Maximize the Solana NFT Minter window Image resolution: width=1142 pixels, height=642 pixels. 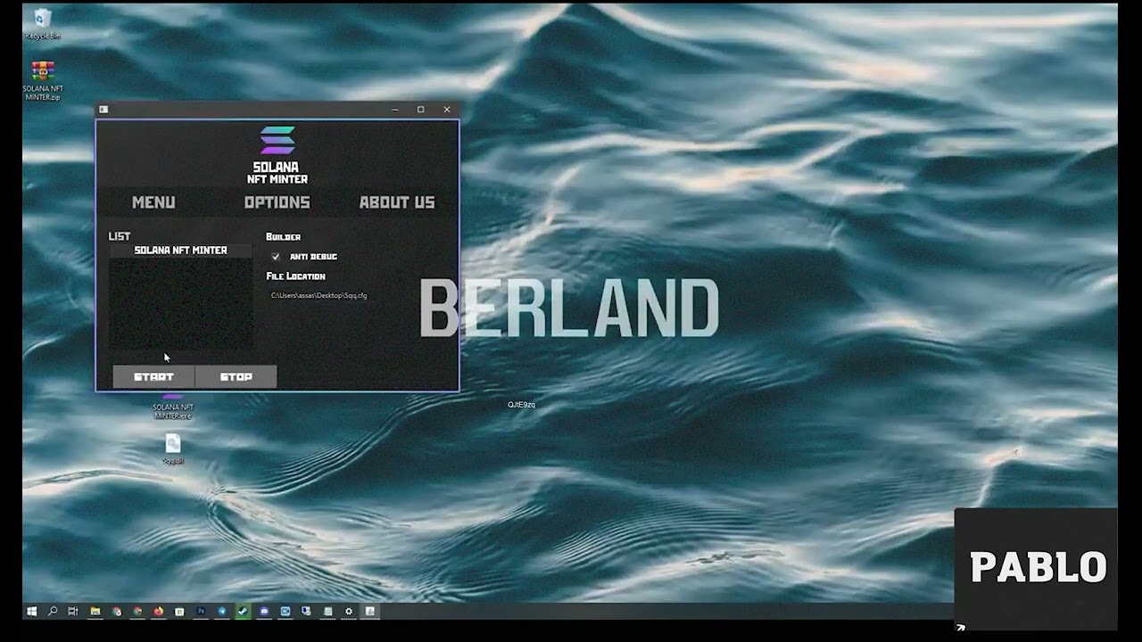tap(421, 110)
